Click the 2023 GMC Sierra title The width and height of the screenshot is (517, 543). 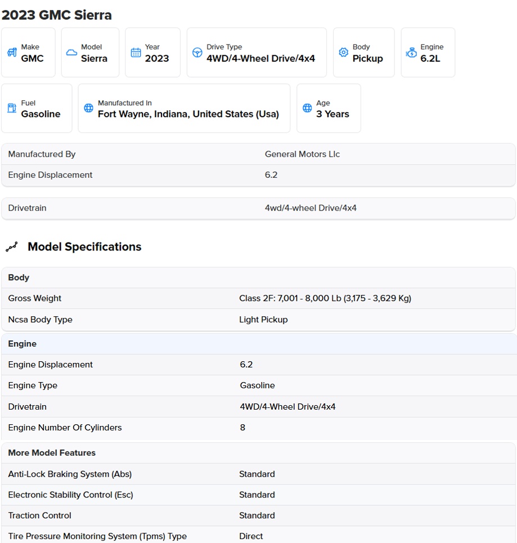[x=57, y=15]
